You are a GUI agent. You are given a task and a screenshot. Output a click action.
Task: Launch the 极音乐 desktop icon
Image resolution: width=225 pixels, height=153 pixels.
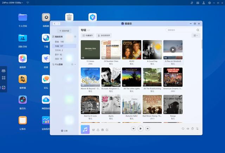[x=22, y=100]
